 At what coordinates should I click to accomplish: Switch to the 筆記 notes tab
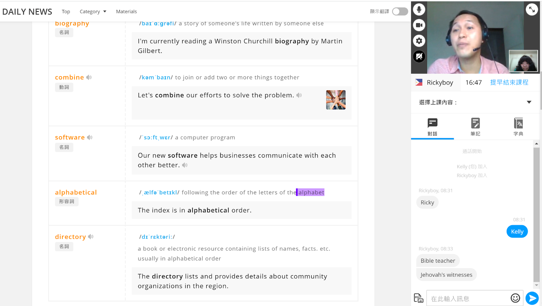click(x=475, y=127)
